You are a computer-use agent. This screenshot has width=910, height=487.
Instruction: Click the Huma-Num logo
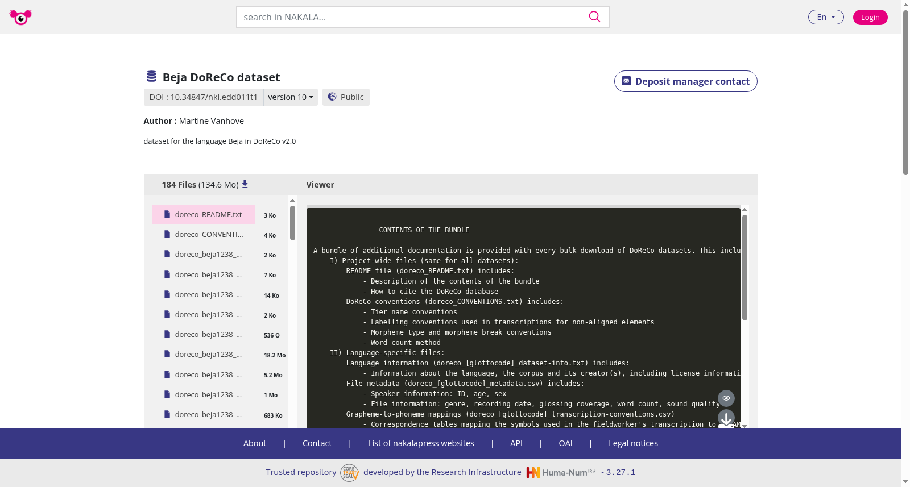(561, 472)
